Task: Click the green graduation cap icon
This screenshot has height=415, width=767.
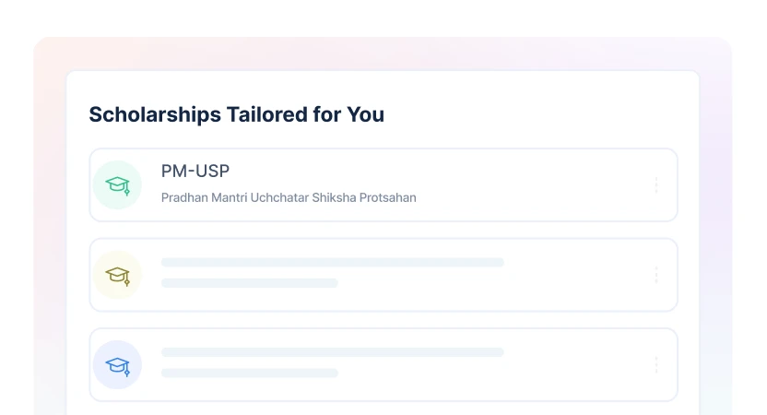Action: pos(117,185)
